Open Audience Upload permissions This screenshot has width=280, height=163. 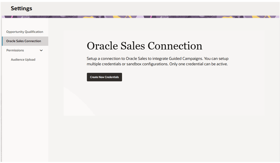pyautogui.click(x=23, y=59)
